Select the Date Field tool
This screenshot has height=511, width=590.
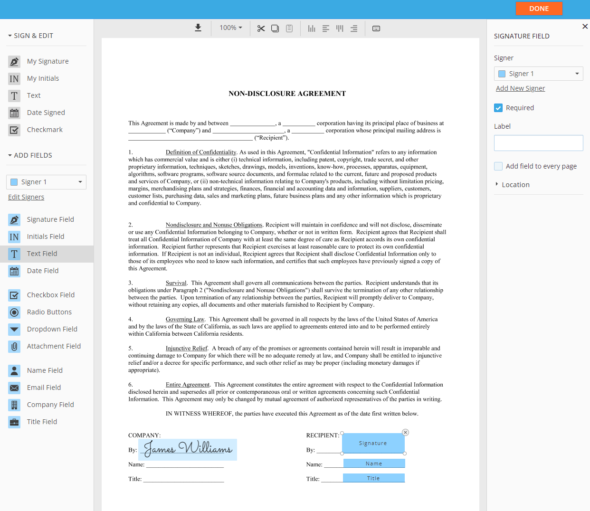(x=43, y=270)
